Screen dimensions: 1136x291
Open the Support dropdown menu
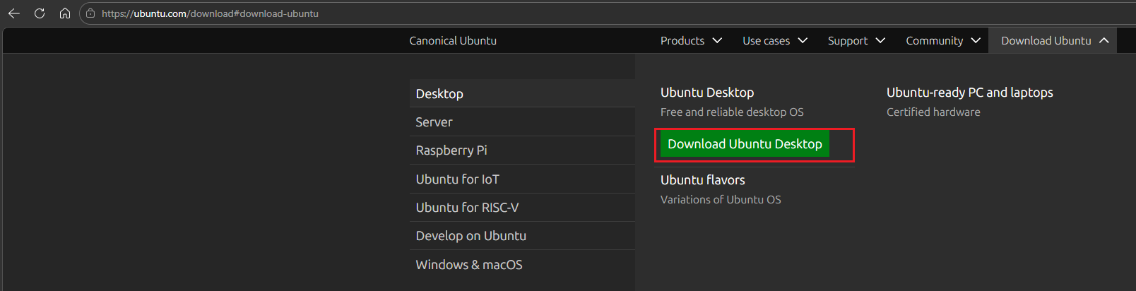point(856,41)
